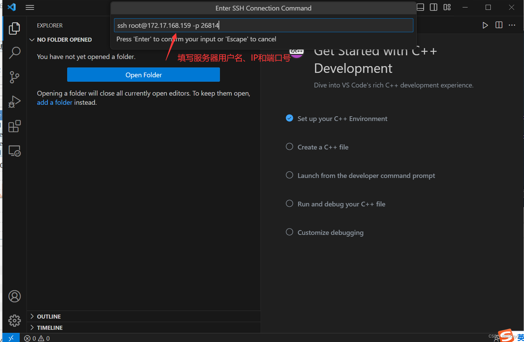Close the VS Code window
This screenshot has width=524, height=342.
click(511, 7)
